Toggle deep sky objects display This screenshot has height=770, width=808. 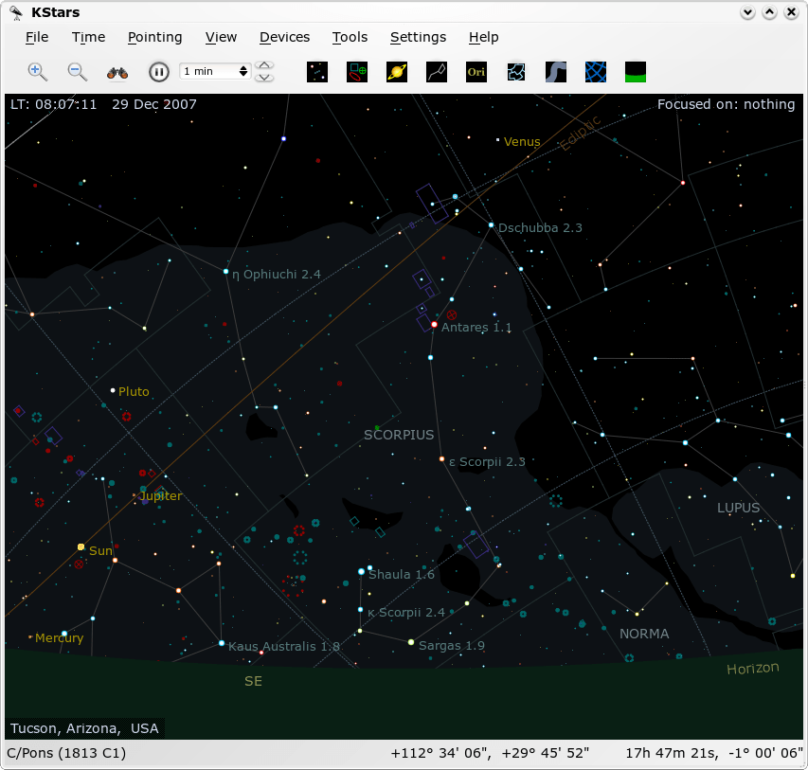[x=357, y=72]
